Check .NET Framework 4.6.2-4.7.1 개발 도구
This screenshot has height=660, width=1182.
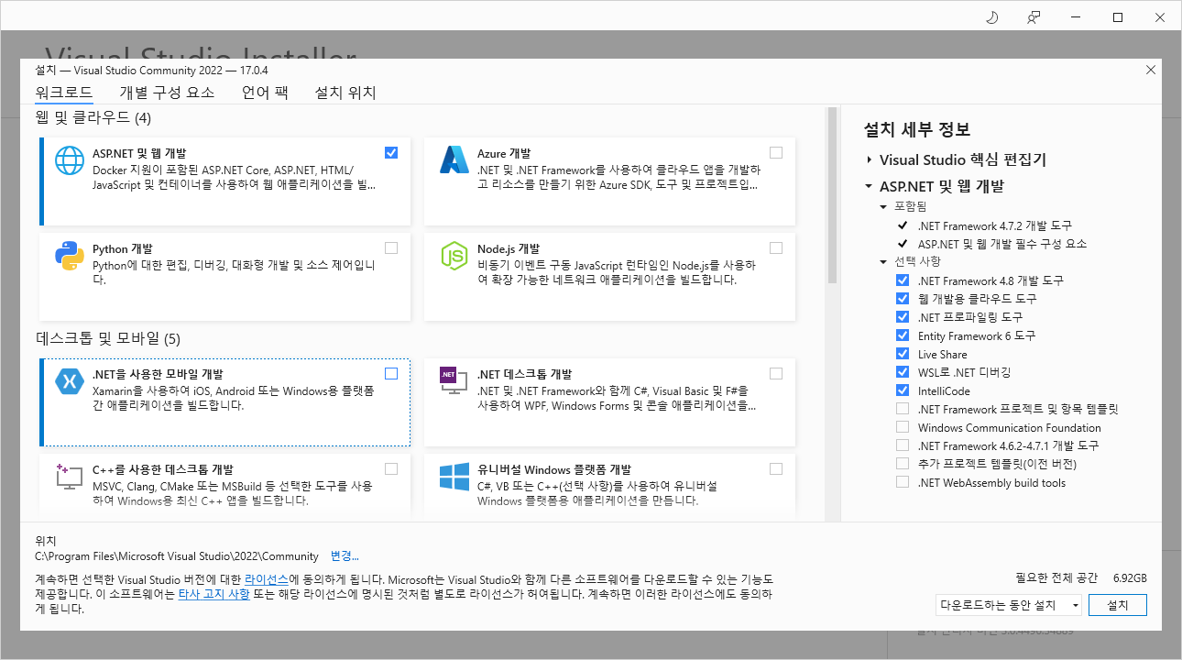[x=903, y=445]
